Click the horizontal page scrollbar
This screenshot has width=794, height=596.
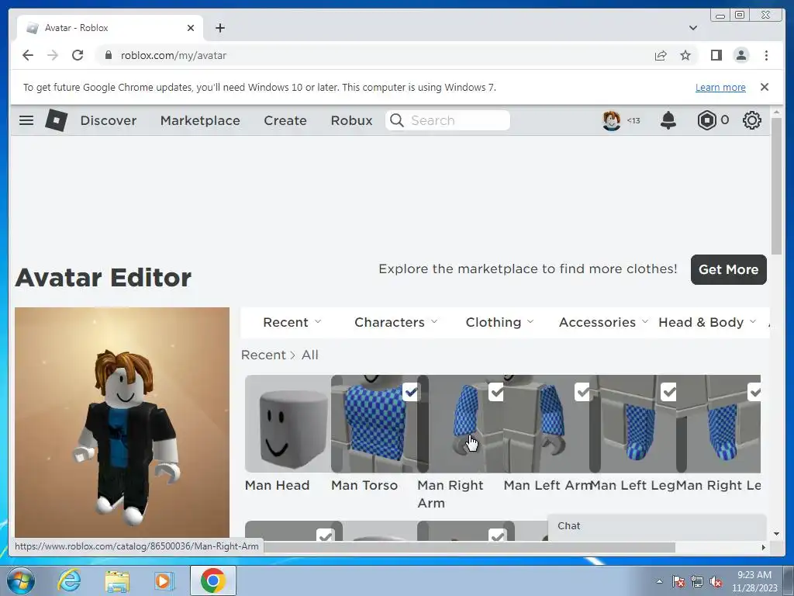(469, 547)
